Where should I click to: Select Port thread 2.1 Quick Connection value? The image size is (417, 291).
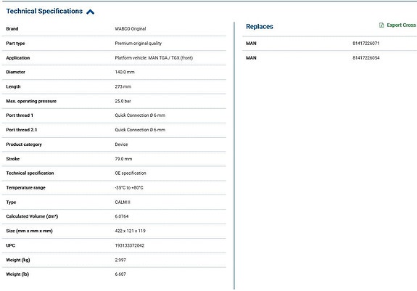click(140, 130)
